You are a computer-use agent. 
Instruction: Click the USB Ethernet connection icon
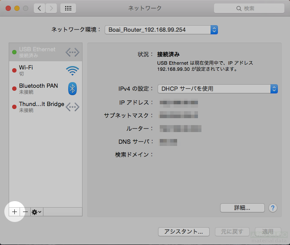(x=72, y=52)
